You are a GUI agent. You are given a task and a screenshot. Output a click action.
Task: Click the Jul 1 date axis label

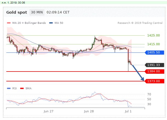pos(128,112)
